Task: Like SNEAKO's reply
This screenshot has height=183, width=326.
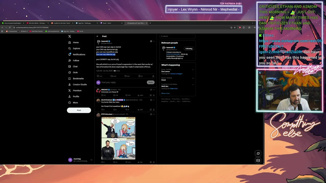Action: (126, 95)
